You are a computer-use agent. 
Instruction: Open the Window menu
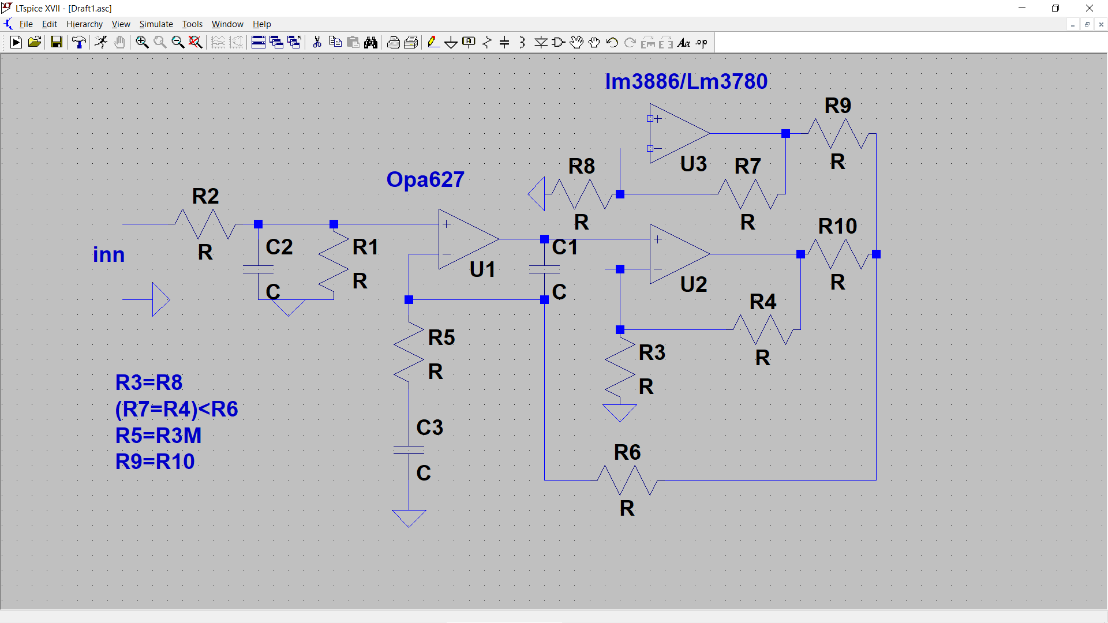(x=227, y=24)
